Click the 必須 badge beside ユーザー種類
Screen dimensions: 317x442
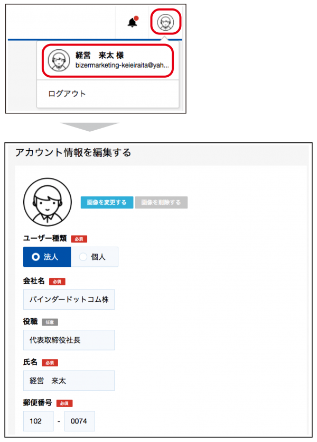pyautogui.click(x=79, y=239)
